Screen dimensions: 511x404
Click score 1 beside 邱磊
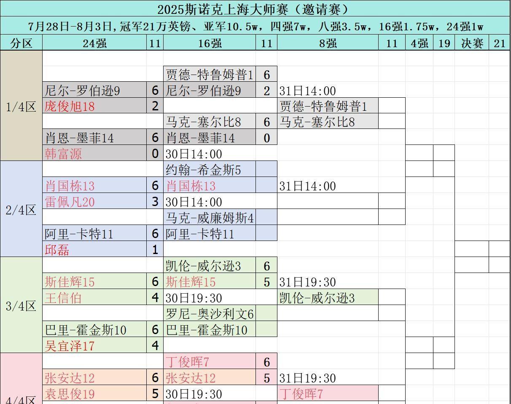155,249
